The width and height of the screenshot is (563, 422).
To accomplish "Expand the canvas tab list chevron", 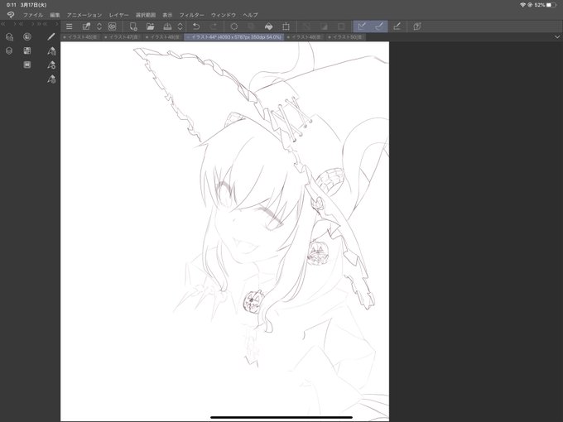I will 557,37.
